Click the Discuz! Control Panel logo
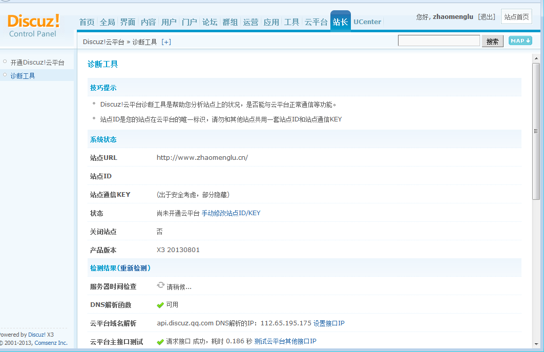Image resolution: width=544 pixels, height=352 pixels. [x=33, y=26]
